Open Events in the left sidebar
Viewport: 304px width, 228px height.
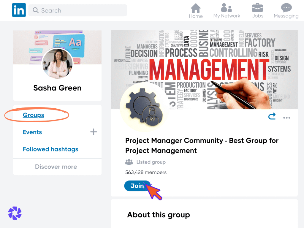32,132
